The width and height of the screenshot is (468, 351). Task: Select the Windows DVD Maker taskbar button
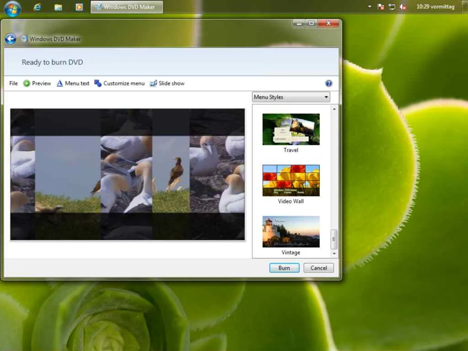[127, 7]
